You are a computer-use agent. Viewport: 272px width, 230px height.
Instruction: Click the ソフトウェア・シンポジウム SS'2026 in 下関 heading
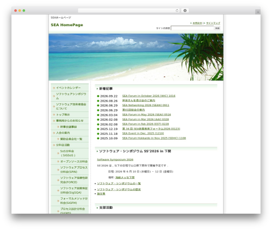click(135, 151)
